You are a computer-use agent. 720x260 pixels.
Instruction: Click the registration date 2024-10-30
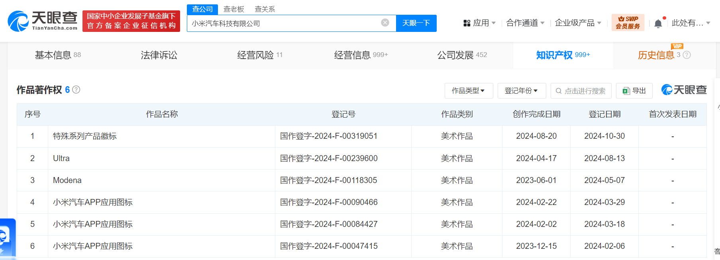[604, 136]
